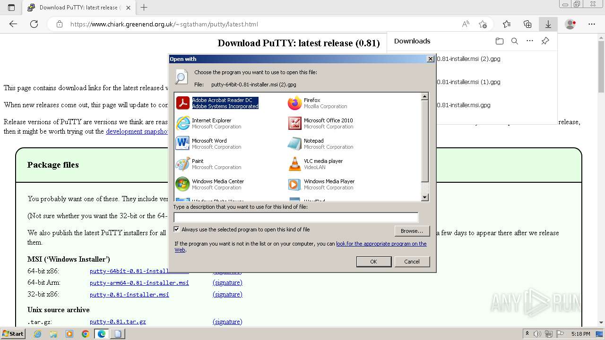Switch to Download PuTTY tab

(x=78, y=7)
